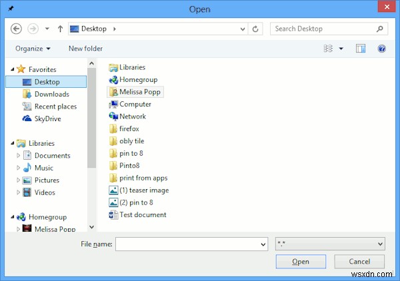
Task: Collapse the Favorites group
Action: (12, 69)
